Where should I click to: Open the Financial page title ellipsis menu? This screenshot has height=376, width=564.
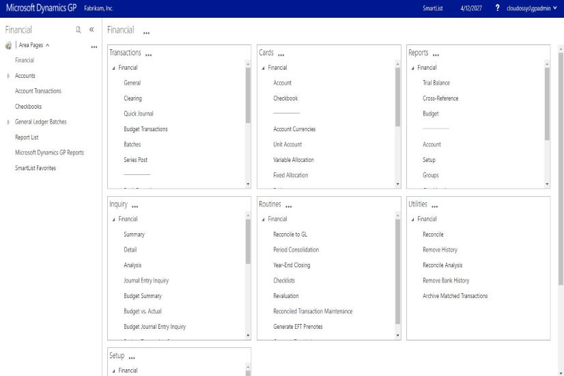(x=146, y=33)
